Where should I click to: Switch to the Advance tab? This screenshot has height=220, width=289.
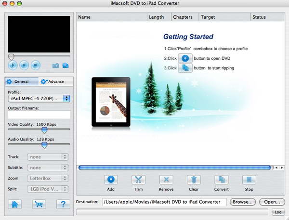click(55, 82)
